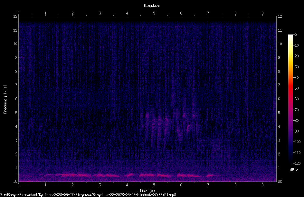Click the 5 kHz right frequency label
The image size is (304, 197).
pyautogui.click(x=279, y=113)
